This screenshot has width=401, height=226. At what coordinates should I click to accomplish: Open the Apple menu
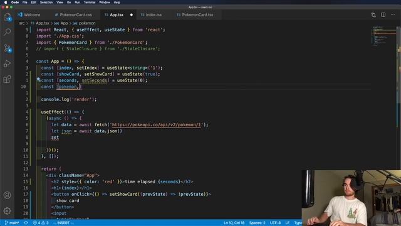click(x=6, y=3)
